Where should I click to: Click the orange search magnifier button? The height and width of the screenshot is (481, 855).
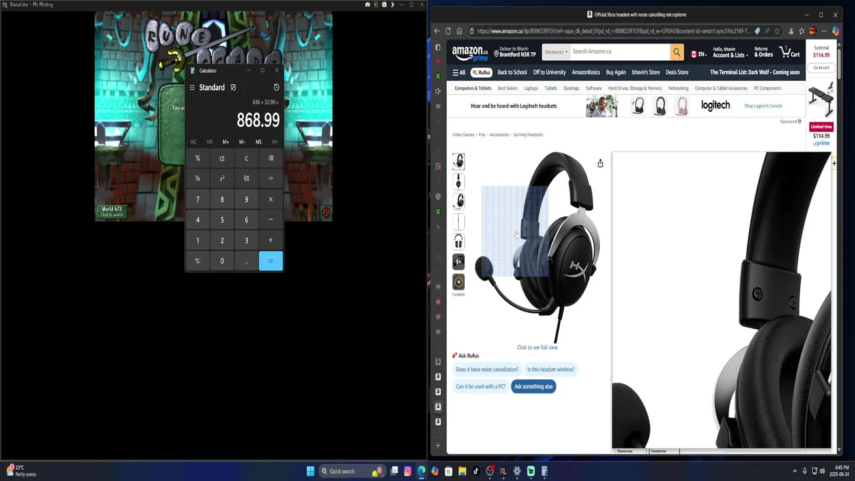pos(677,52)
